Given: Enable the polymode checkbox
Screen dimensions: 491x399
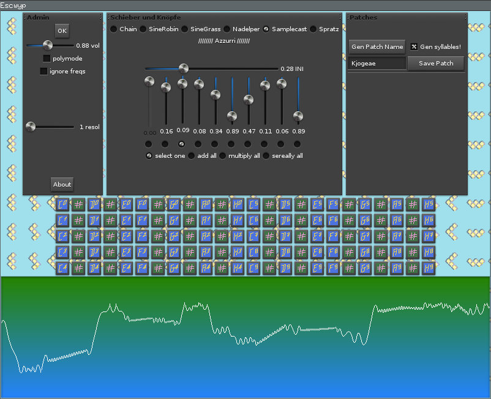Looking at the screenshot, I should [x=47, y=59].
